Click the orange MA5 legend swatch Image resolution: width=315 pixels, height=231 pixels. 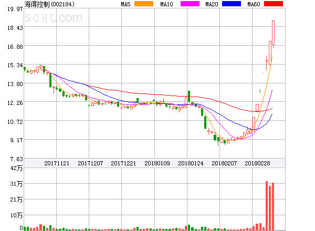click(144, 4)
